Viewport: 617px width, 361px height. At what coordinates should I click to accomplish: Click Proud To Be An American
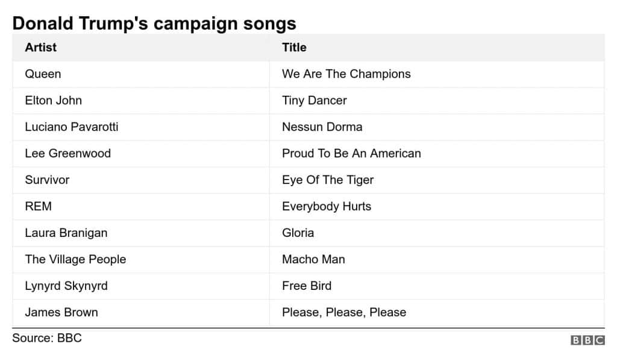(351, 154)
